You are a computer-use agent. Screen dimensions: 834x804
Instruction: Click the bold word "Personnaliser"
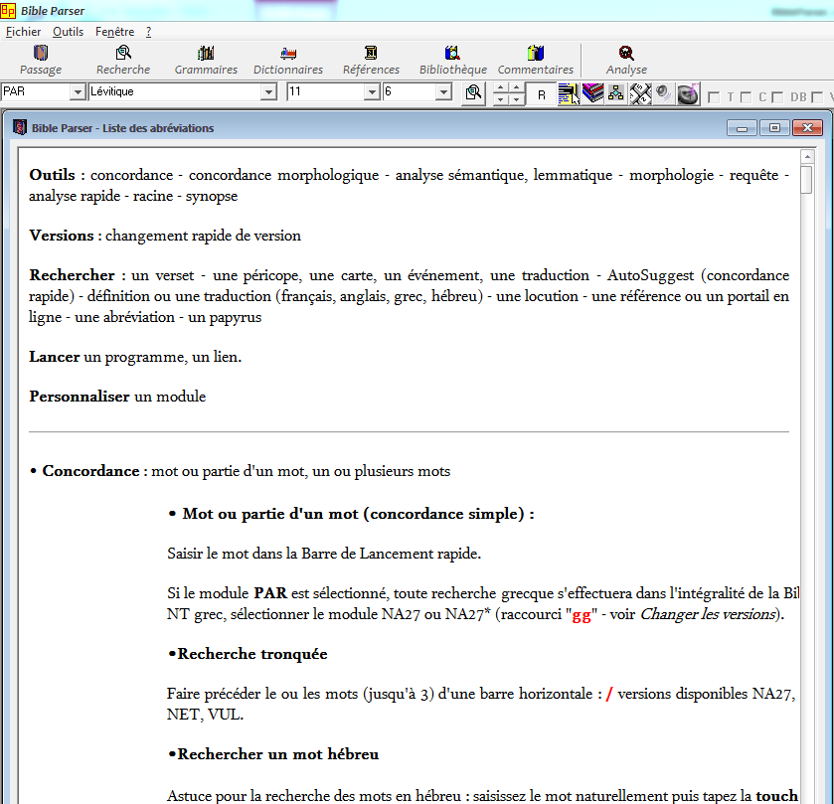[x=80, y=397]
